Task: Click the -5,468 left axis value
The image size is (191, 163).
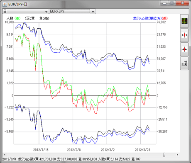Action: pyautogui.click(x=9, y=131)
